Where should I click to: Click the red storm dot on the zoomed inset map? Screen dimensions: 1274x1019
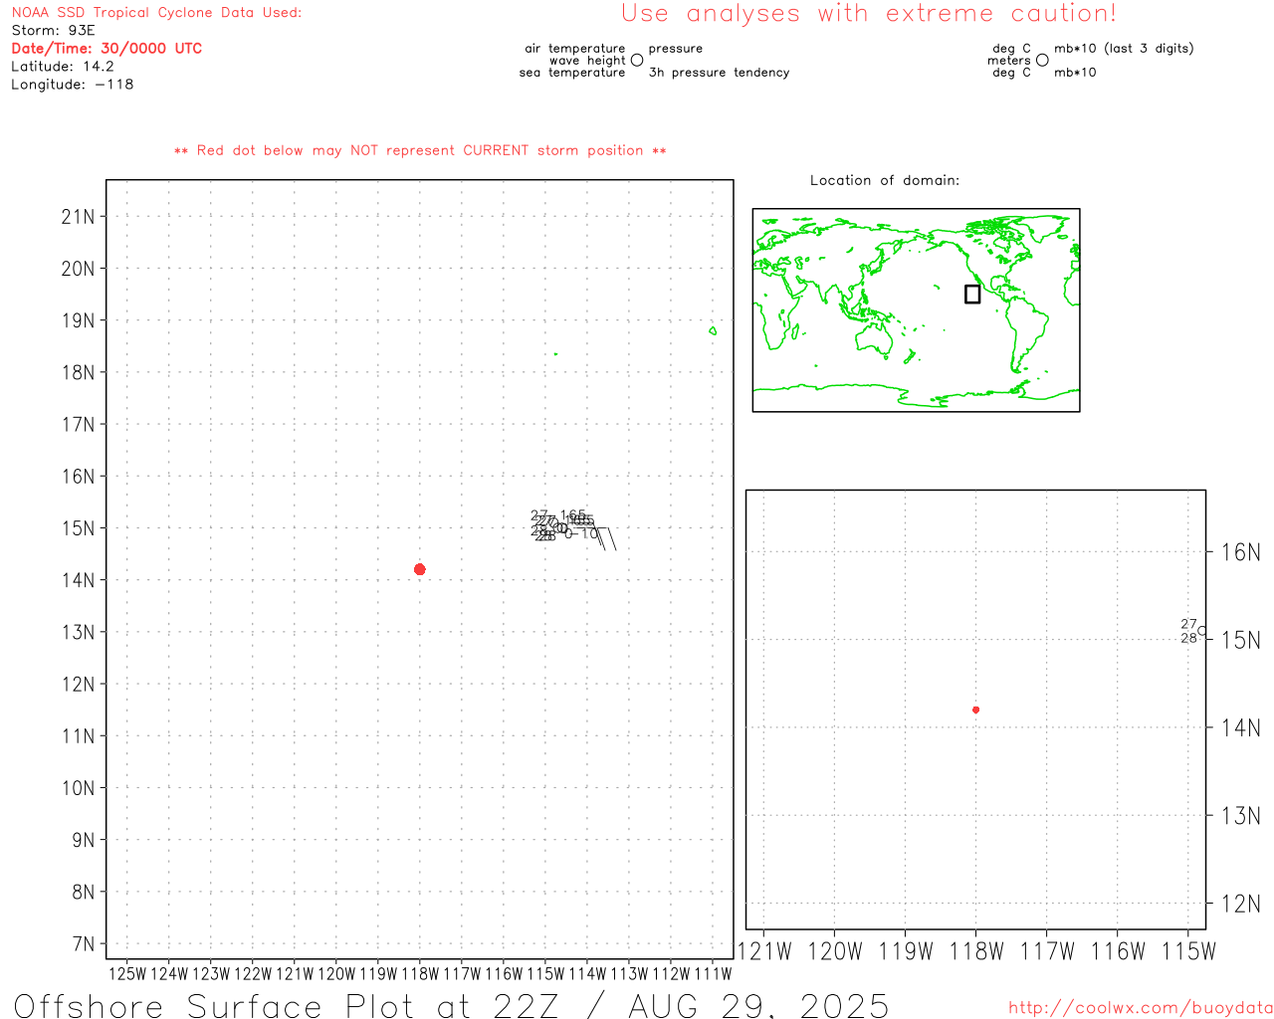tap(975, 710)
